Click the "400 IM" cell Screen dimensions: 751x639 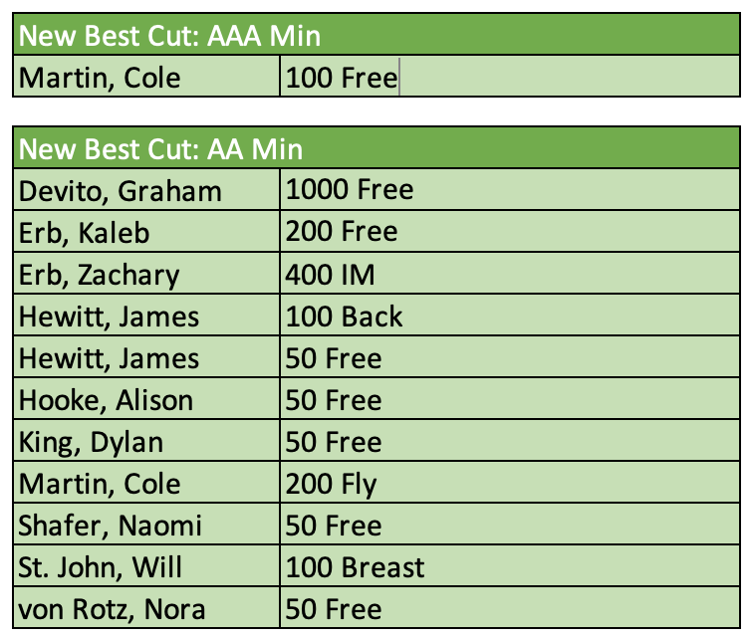tap(331, 275)
